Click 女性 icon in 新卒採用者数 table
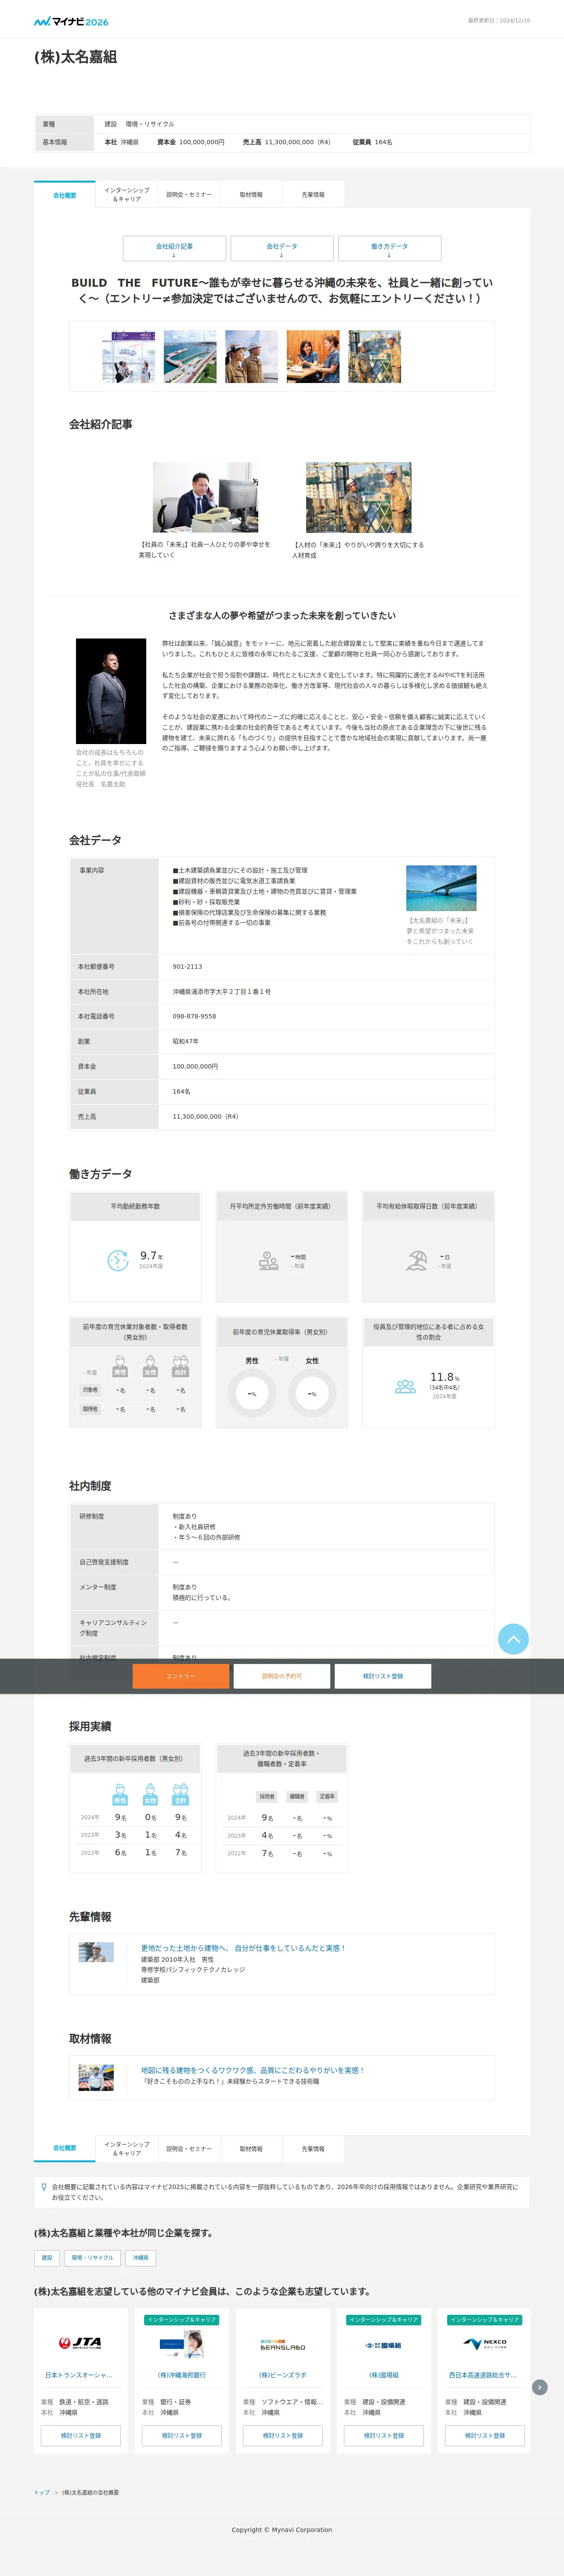The height and width of the screenshot is (2576, 564). 151,1794
